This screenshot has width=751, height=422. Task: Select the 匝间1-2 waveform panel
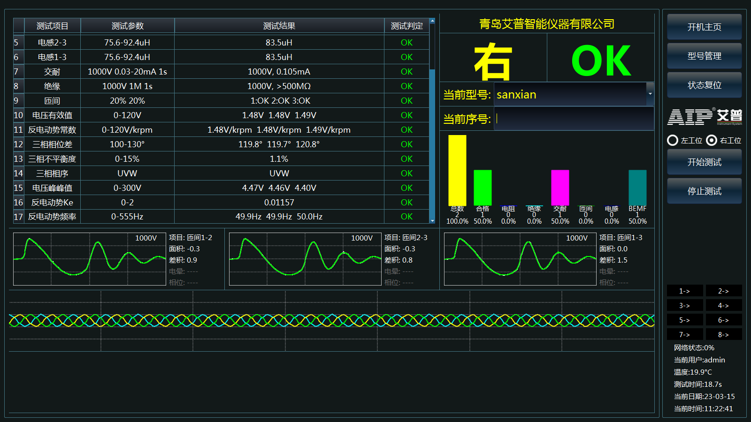coord(90,259)
